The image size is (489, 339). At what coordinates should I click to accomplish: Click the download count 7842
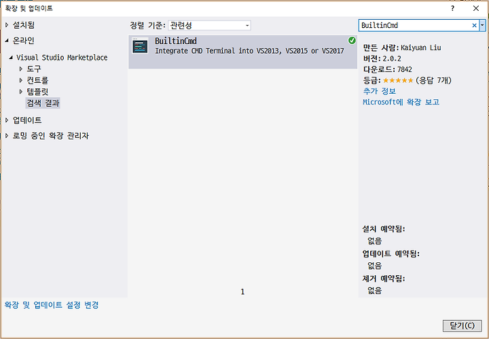(x=405, y=69)
